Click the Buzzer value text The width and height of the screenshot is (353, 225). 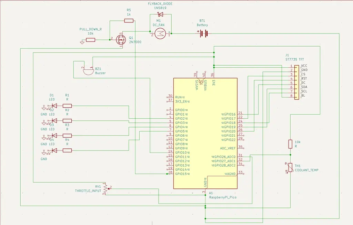tap(100, 73)
